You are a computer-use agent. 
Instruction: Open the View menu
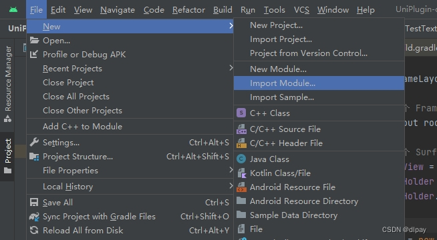[83, 10]
